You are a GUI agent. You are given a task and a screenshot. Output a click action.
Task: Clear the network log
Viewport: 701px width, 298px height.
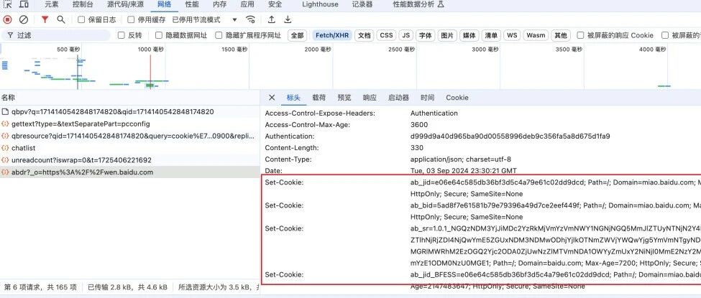pos(24,19)
